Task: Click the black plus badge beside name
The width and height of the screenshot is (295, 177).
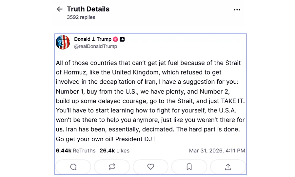Action: [x=122, y=39]
